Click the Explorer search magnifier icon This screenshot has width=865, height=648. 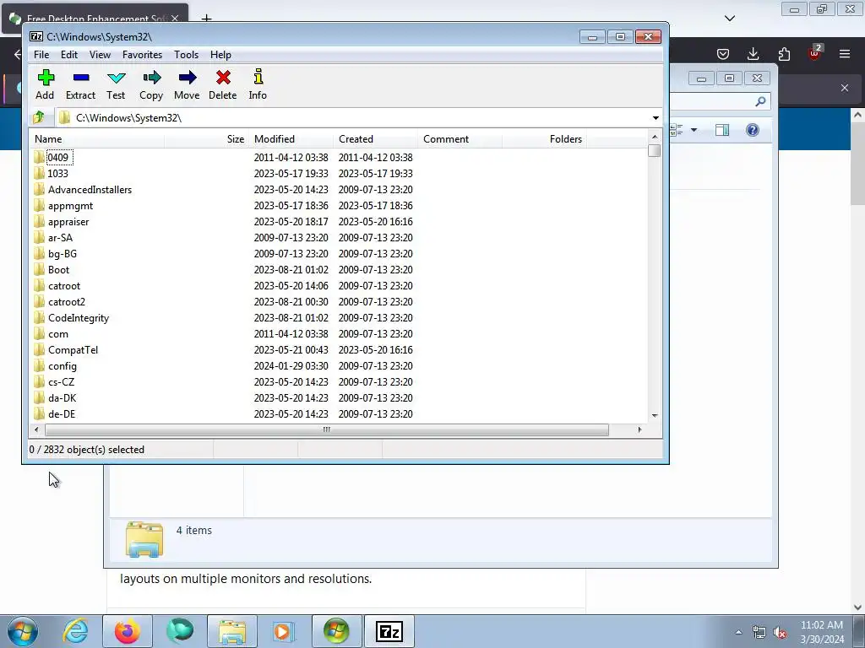(761, 101)
